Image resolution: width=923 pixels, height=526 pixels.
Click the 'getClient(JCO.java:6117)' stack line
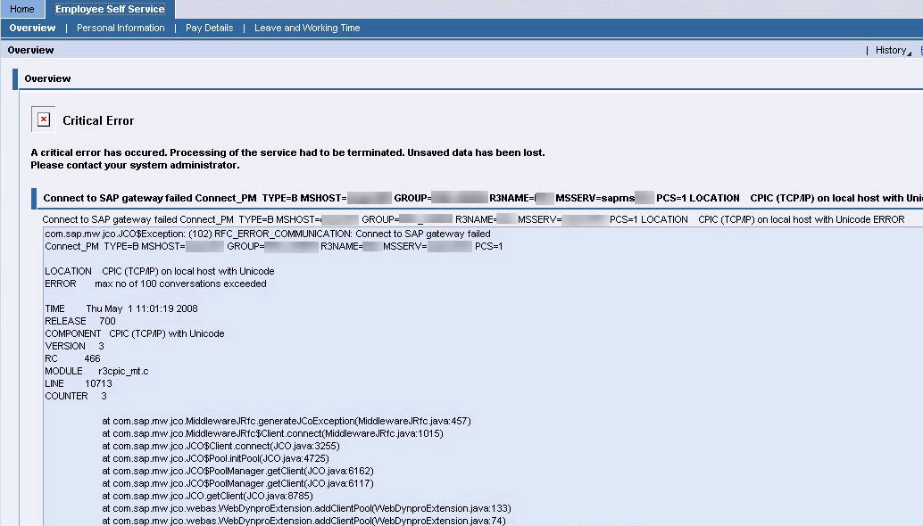[x=237, y=483]
